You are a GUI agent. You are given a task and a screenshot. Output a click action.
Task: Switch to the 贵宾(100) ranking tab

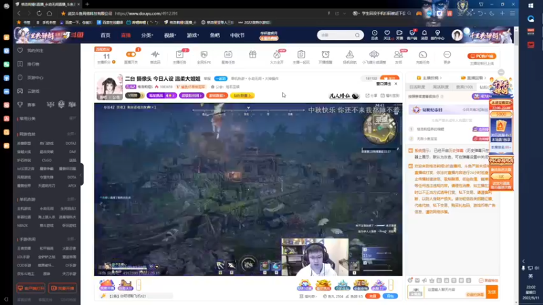point(464,87)
